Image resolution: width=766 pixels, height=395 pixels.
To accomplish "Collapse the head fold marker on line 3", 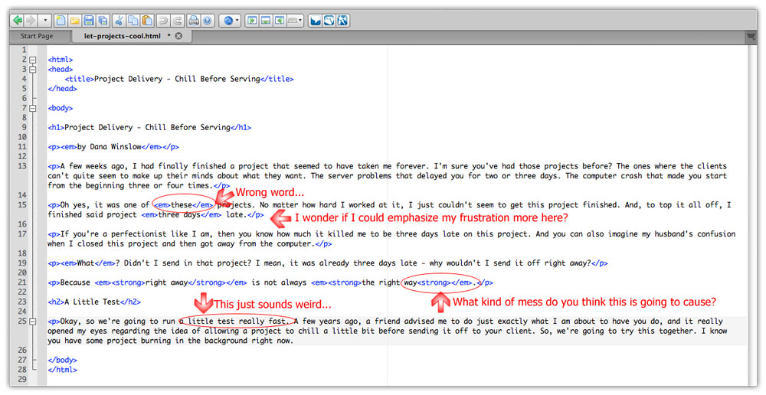I will point(34,69).
